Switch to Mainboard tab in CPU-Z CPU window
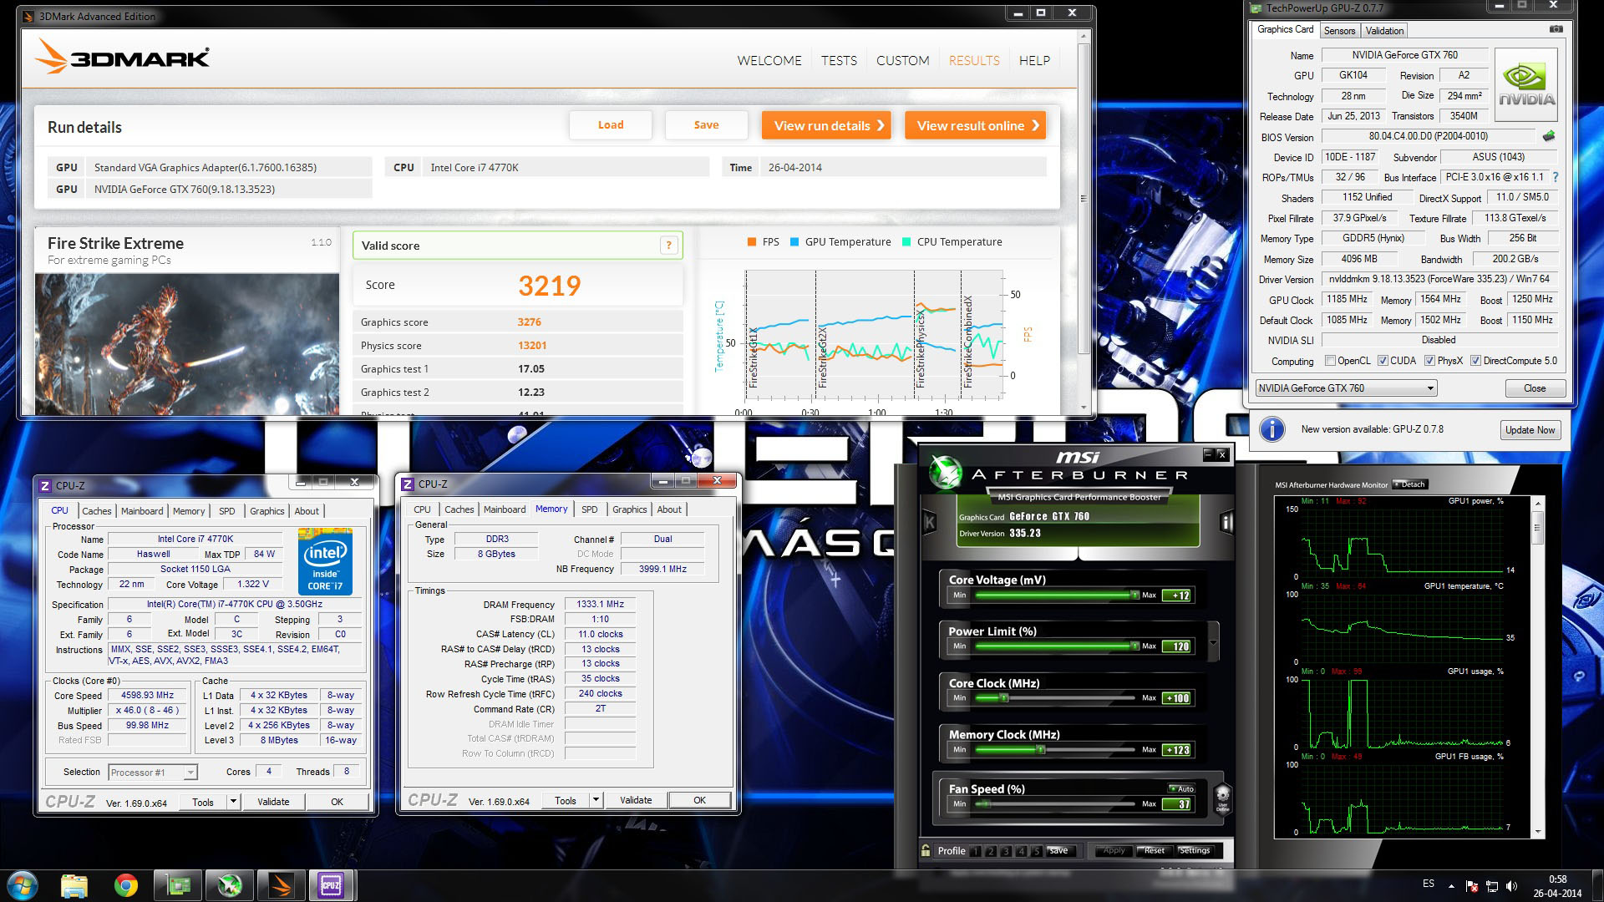The width and height of the screenshot is (1604, 902). [142, 511]
